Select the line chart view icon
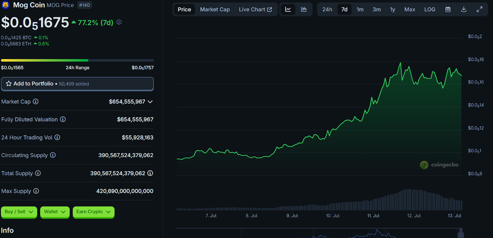 coord(288,10)
